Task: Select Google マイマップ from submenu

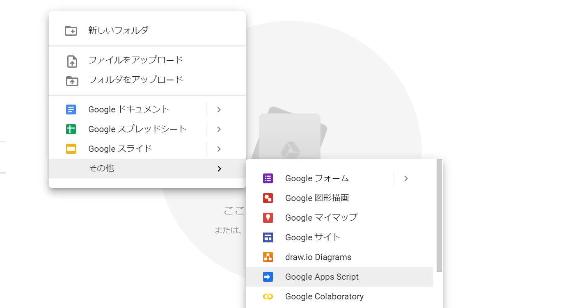Action: [339, 218]
